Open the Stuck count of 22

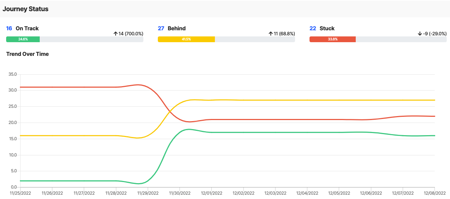point(313,28)
